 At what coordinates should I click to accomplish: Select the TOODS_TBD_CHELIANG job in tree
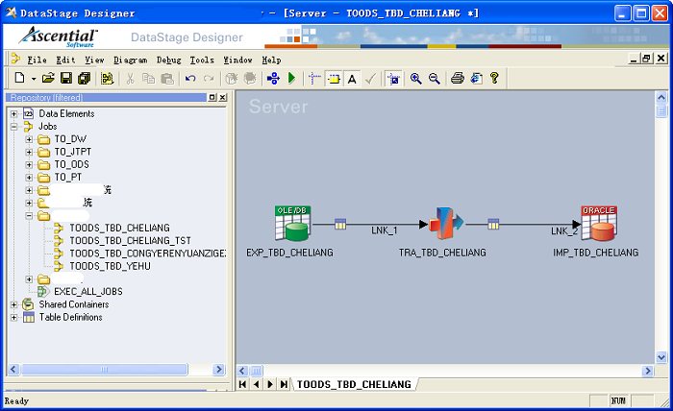[x=120, y=228]
